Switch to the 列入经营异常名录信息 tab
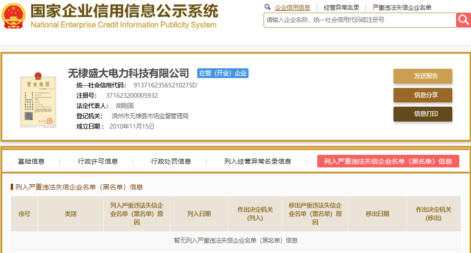 tap(258, 161)
